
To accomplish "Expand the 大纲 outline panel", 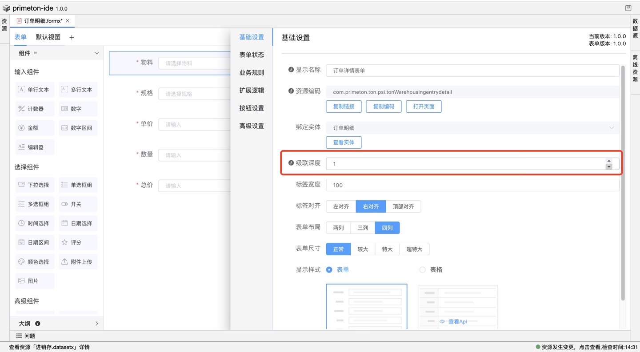I will 96,324.
